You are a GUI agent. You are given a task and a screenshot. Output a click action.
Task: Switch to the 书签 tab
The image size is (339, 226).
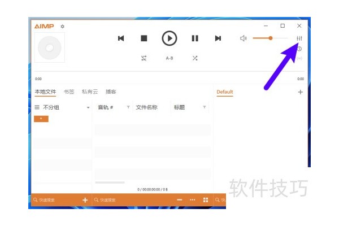point(69,92)
